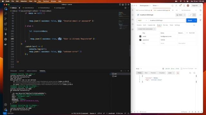
Task: Search within the Postman response
Action: pos(194,73)
